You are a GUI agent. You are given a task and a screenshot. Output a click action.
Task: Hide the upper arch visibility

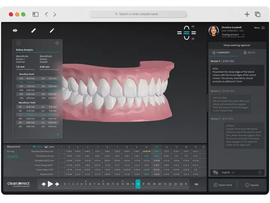coord(193,27)
